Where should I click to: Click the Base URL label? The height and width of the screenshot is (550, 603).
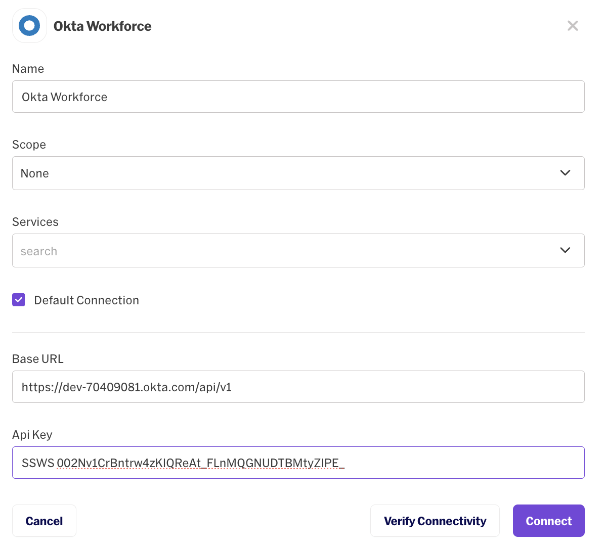38,359
